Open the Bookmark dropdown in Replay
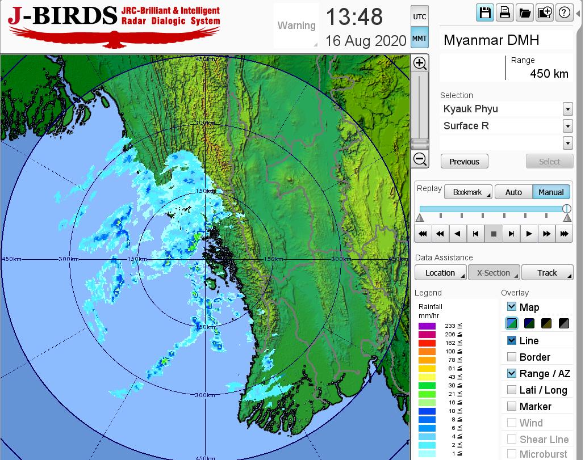585x460 pixels. click(468, 192)
